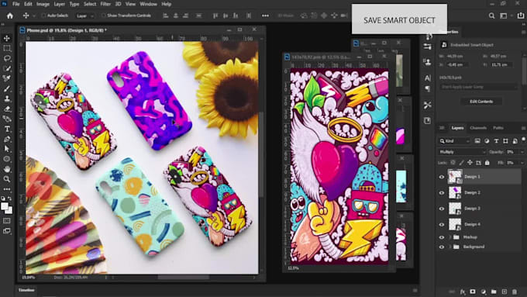This screenshot has height=297, width=527.
Task: Open the Paragraph panel icon
Action: click(x=428, y=89)
